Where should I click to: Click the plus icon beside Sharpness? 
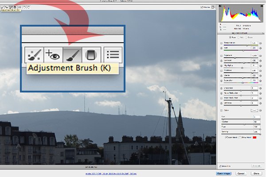[261, 88]
